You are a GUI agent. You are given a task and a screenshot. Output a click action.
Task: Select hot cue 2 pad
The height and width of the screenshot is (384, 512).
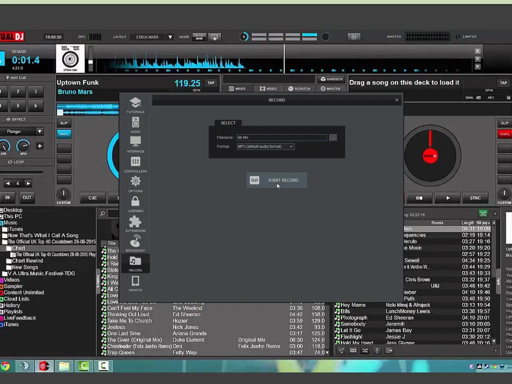pos(18,92)
